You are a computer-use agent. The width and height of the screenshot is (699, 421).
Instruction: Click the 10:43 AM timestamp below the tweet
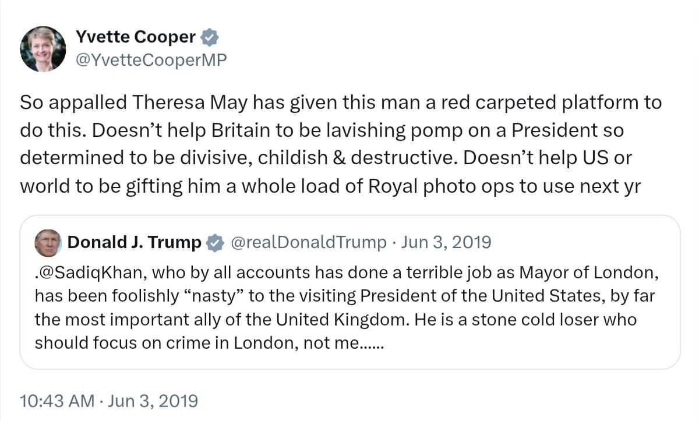57,401
